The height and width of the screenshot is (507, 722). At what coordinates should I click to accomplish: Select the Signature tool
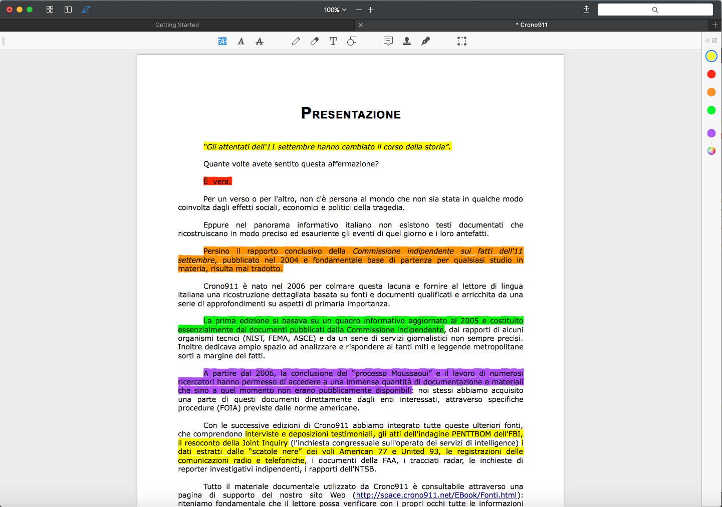click(425, 41)
